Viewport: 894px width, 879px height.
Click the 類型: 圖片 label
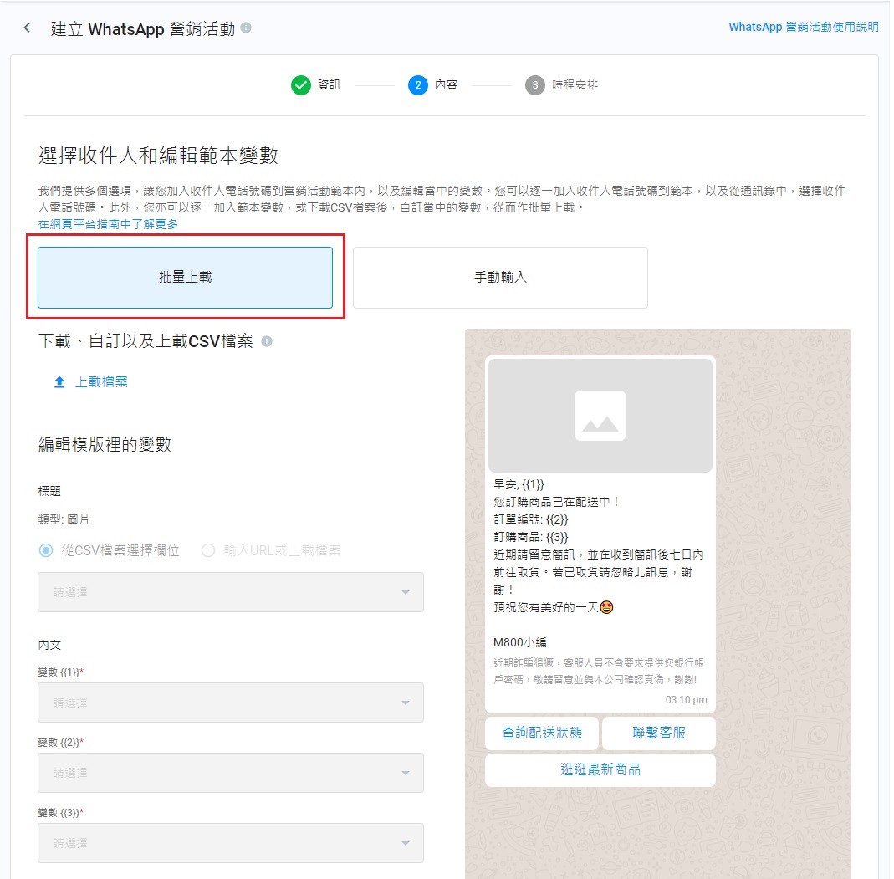click(64, 519)
